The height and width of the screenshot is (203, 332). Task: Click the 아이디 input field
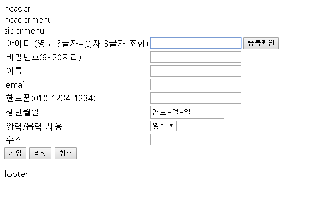195,43
